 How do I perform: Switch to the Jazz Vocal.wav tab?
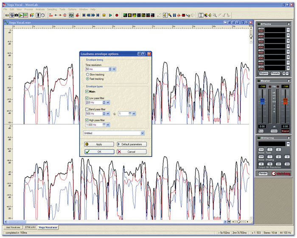[x=13, y=227]
